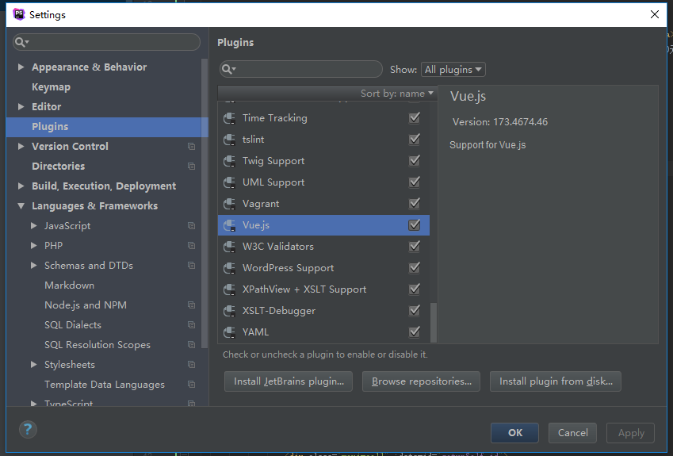This screenshot has height=456, width=673.
Task: Click the tslint plugin icon
Action: (230, 140)
